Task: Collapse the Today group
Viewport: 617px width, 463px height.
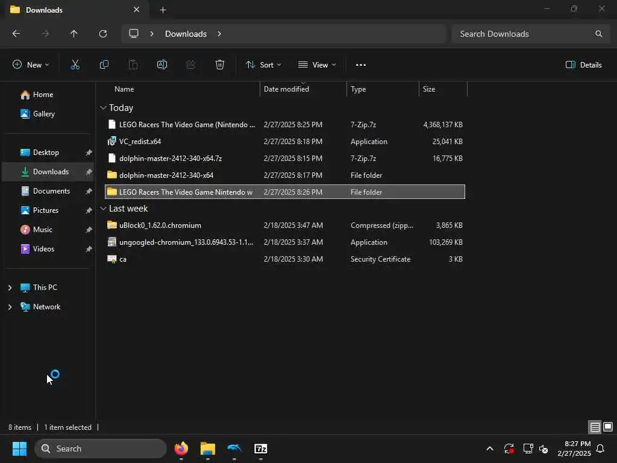Action: tap(103, 108)
